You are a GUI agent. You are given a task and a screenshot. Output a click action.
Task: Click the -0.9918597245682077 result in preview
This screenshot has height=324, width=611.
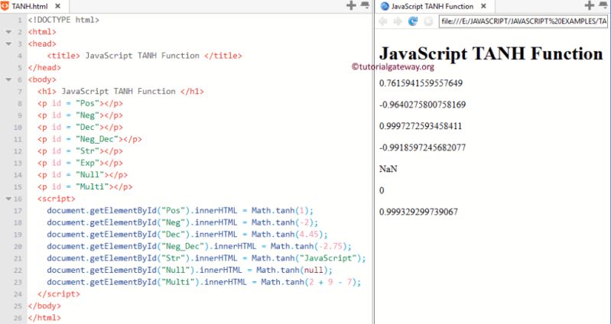[422, 147]
